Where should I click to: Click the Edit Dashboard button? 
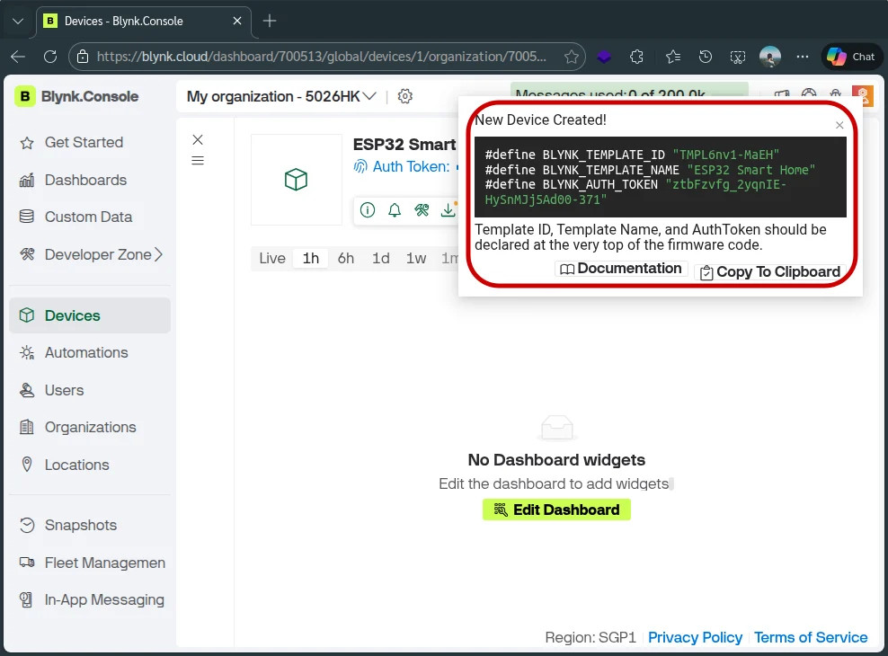[556, 510]
